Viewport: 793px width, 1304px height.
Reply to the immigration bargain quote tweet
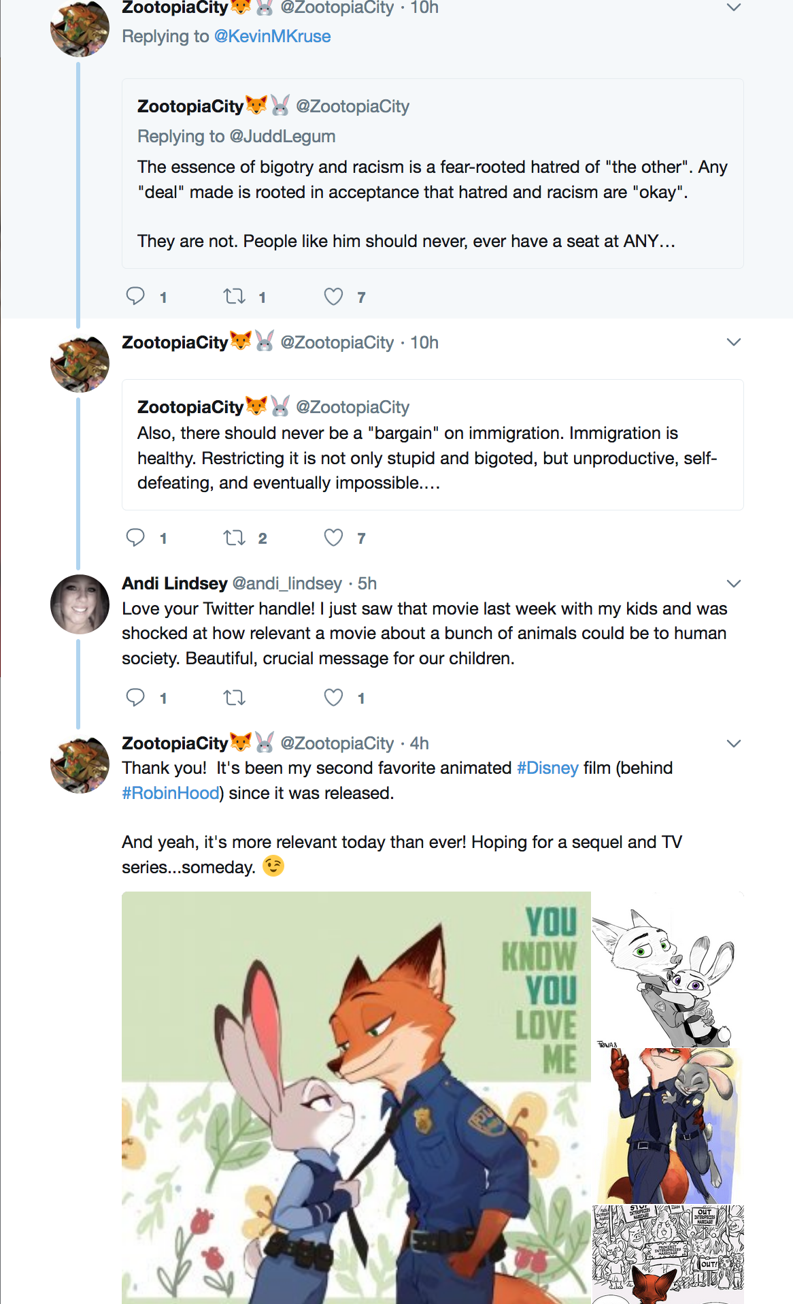point(136,538)
